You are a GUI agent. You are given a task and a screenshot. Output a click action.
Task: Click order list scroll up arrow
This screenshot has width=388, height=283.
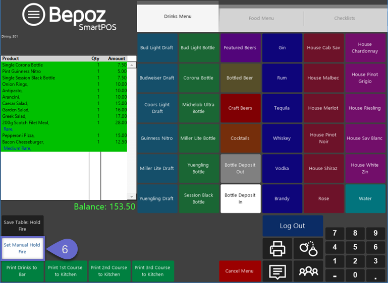point(132,65)
